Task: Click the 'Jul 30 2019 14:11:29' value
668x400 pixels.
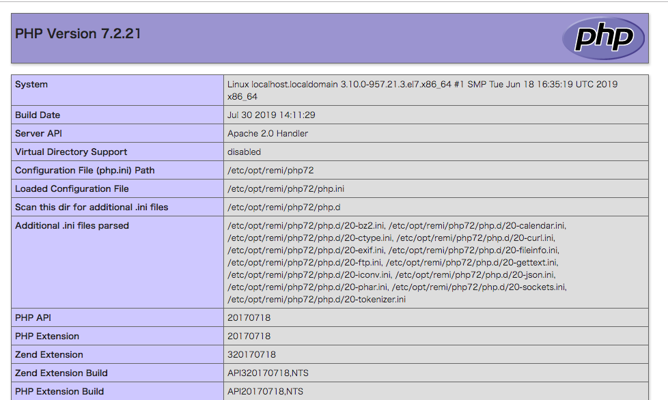Action: (x=271, y=115)
